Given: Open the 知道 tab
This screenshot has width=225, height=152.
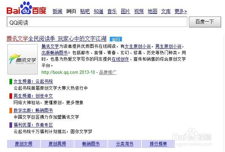Looking at the screenshot, I should coord(99,11).
